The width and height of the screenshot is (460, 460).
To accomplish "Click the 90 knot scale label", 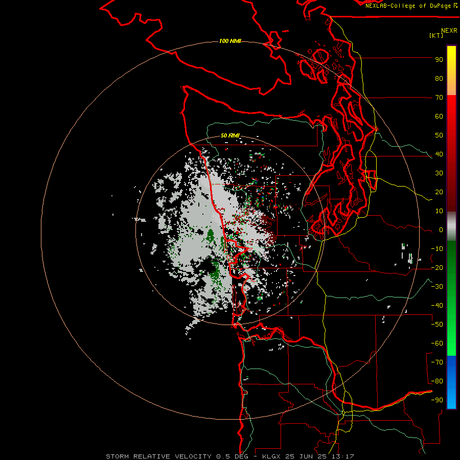I will [439, 60].
